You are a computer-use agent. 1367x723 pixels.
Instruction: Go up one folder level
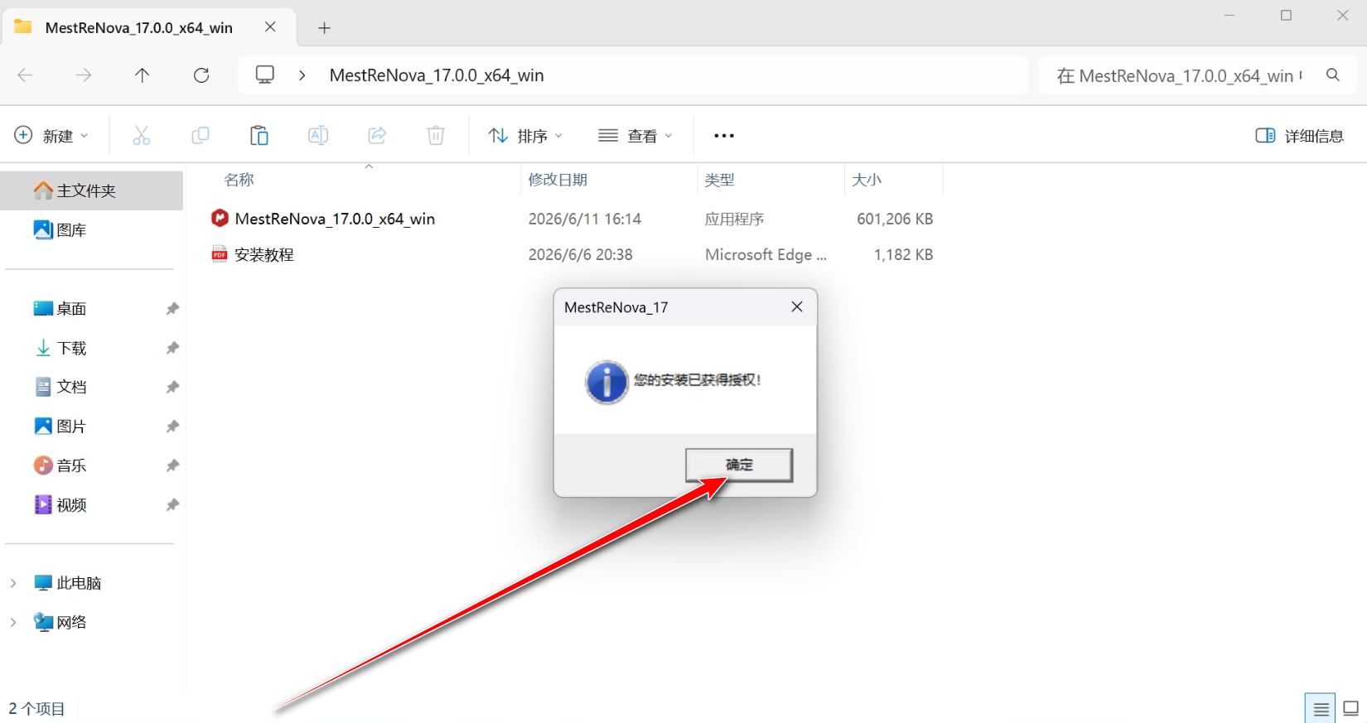point(142,75)
